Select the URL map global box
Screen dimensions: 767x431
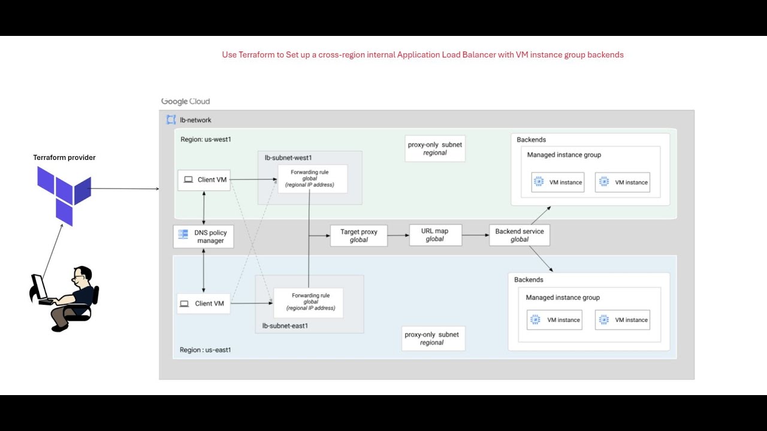[x=435, y=235]
